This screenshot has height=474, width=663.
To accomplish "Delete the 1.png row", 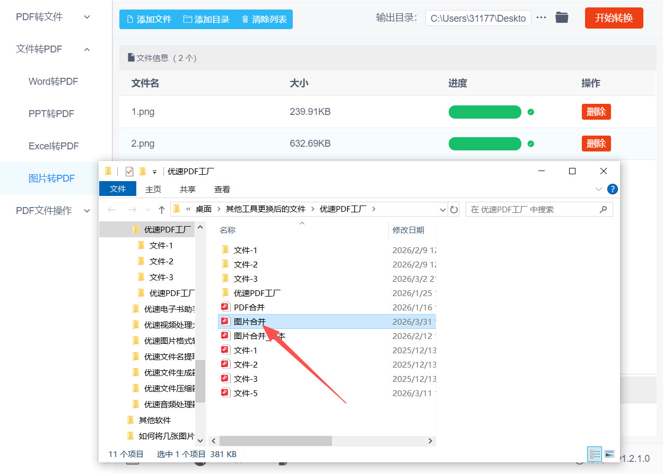I will (x=596, y=112).
